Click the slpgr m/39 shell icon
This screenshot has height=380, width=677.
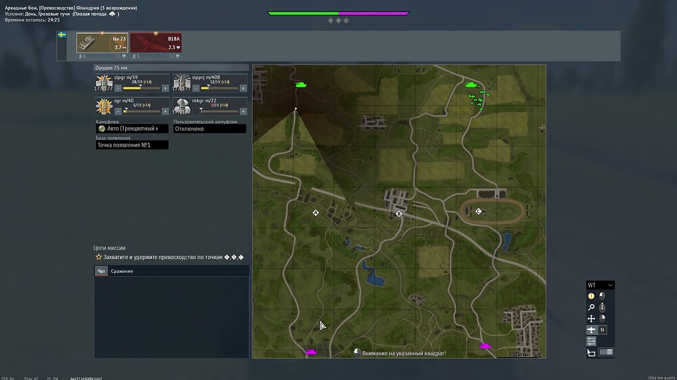coord(104,82)
